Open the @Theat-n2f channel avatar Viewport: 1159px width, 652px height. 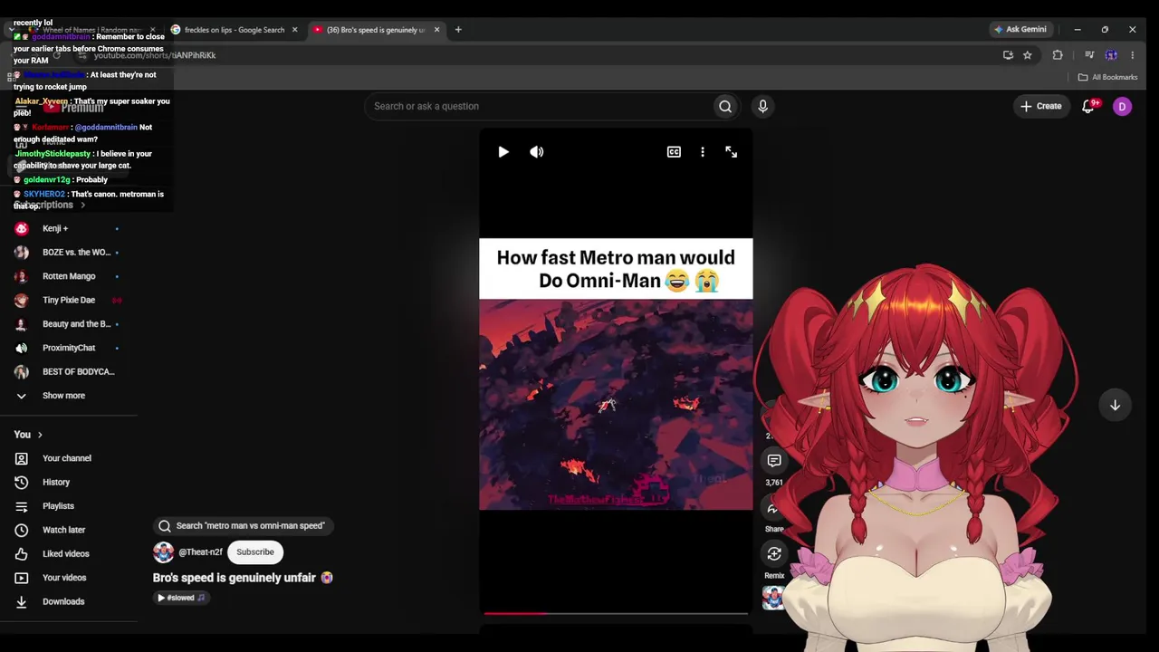click(x=164, y=552)
